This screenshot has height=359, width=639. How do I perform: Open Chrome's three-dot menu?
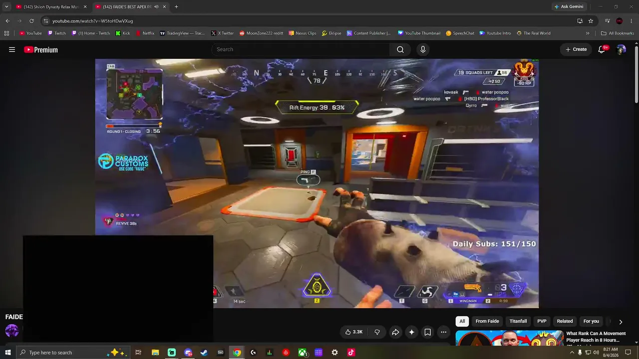[632, 21]
